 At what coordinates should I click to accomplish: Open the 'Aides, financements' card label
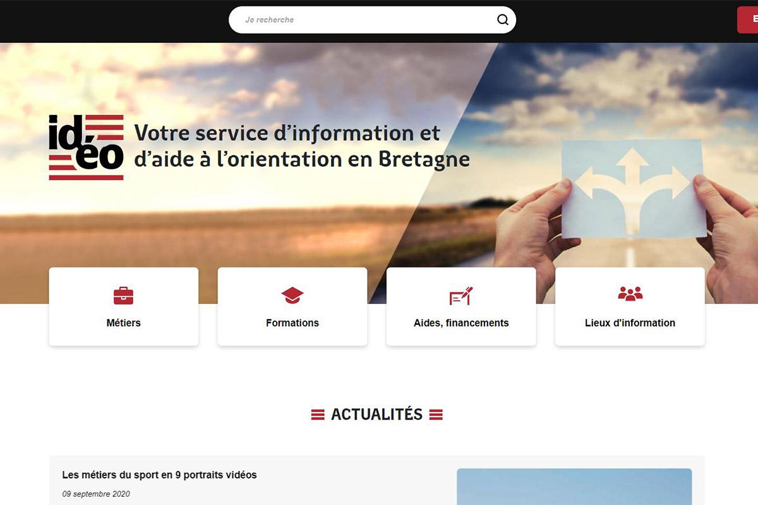coord(461,323)
